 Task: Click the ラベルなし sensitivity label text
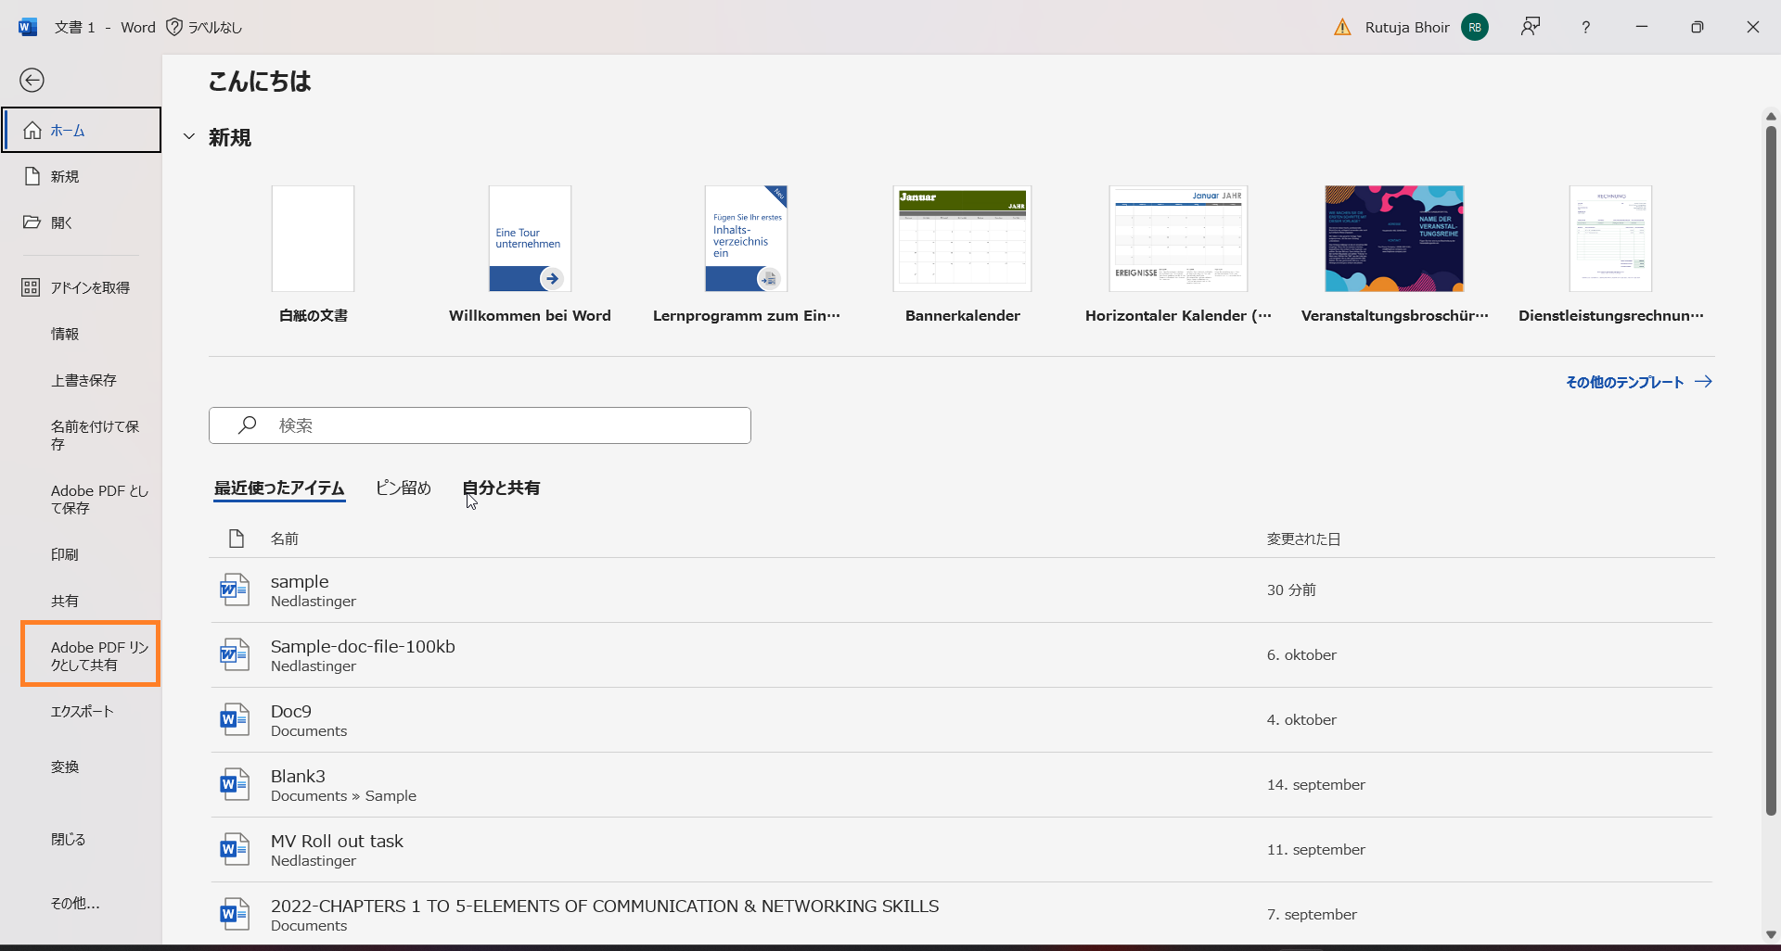215,27
